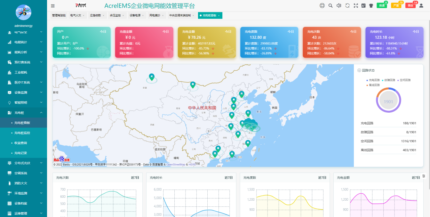Image resolution: width=430 pixels, height=217 pixels.
Task: Click the icon beside 预付费系统
Action: pyautogui.click(x=9, y=62)
